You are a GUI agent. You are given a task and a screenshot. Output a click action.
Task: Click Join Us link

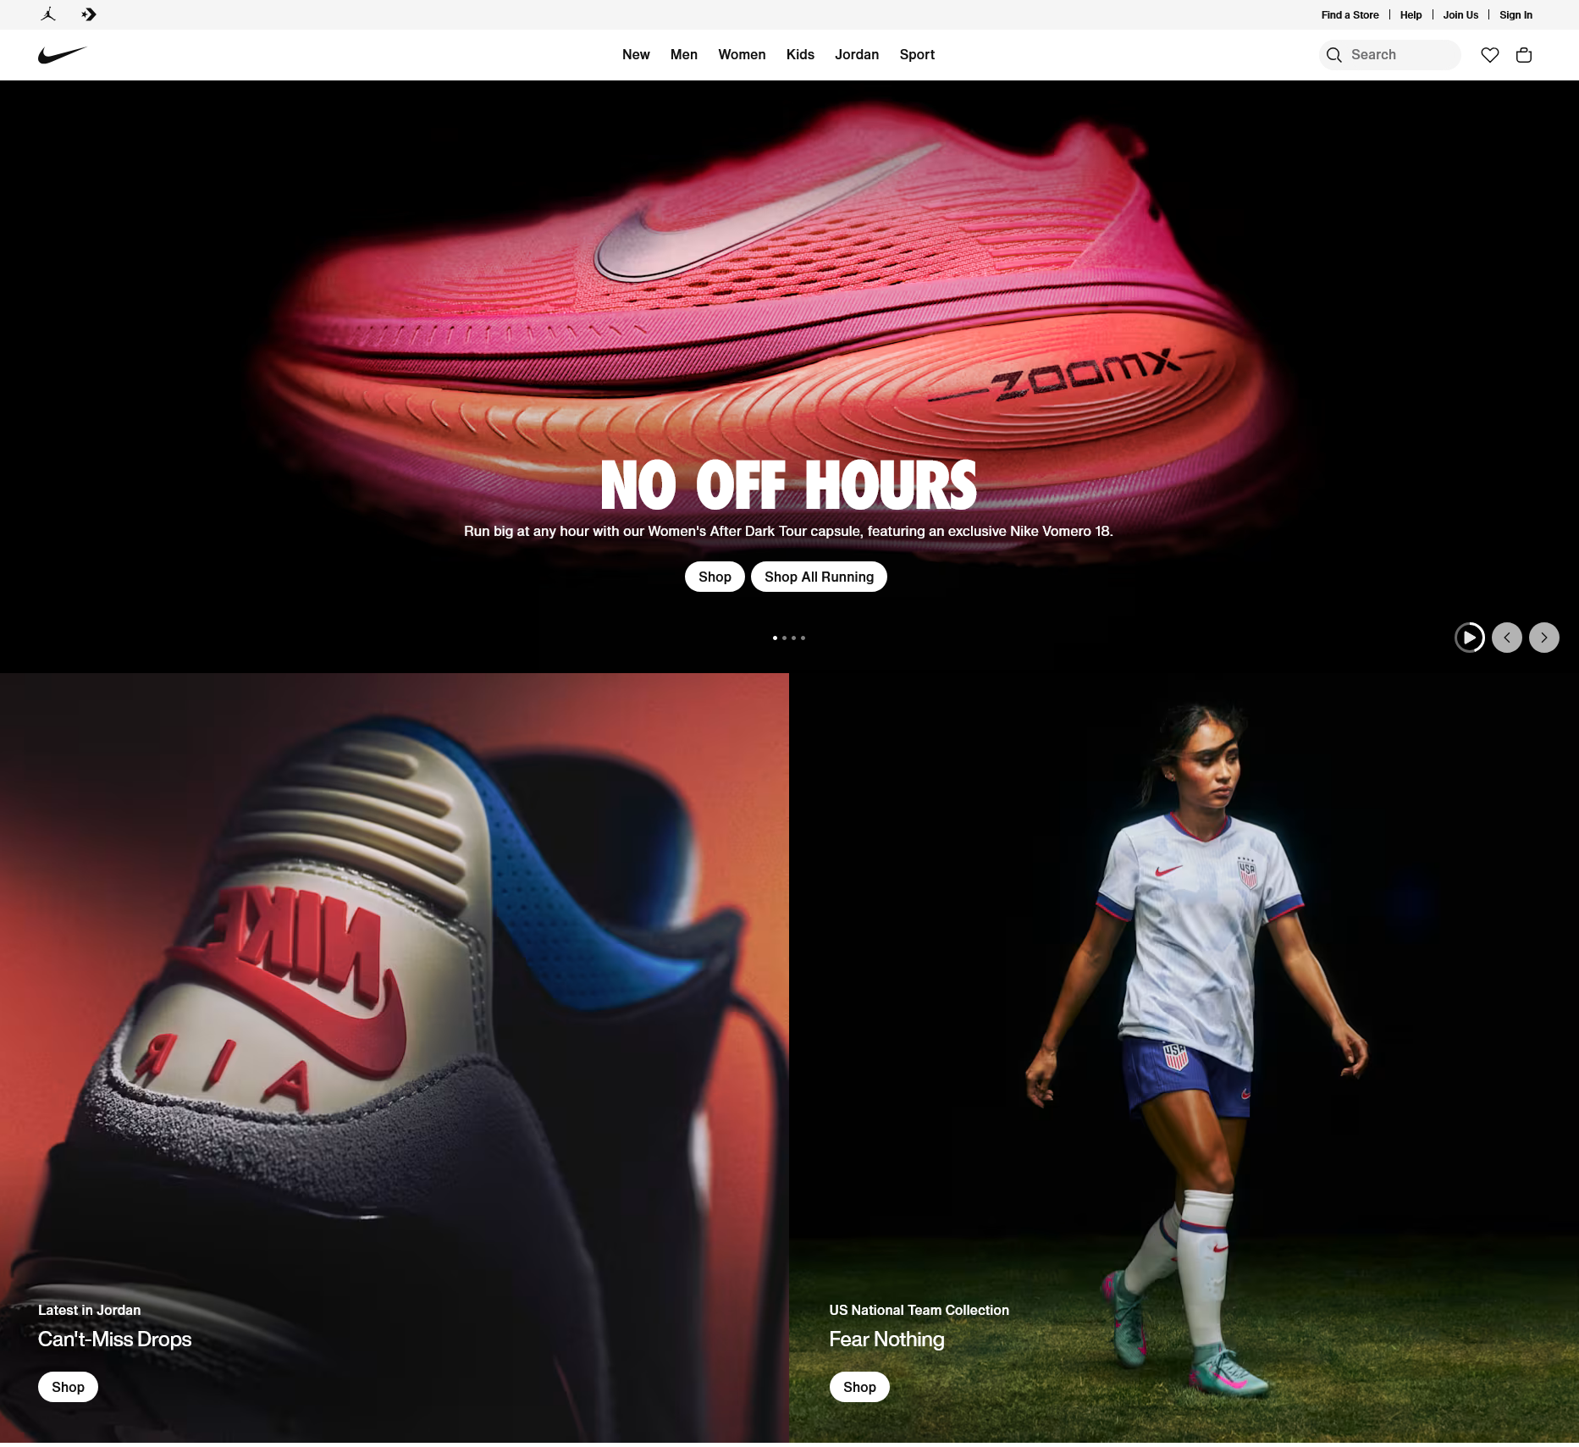[x=1460, y=15]
